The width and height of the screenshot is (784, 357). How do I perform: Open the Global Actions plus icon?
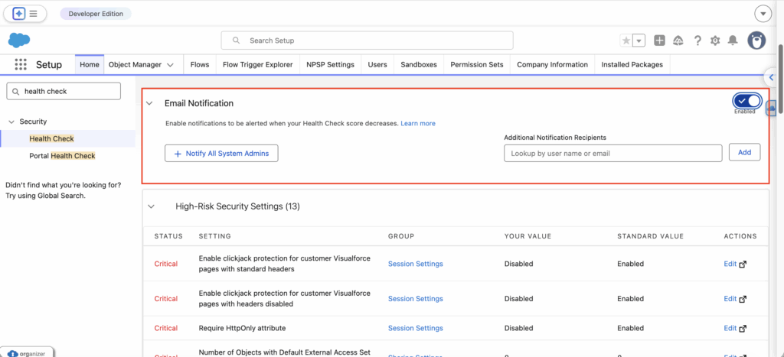(x=659, y=41)
